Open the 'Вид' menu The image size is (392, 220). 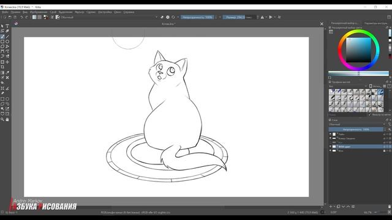tap(25, 12)
